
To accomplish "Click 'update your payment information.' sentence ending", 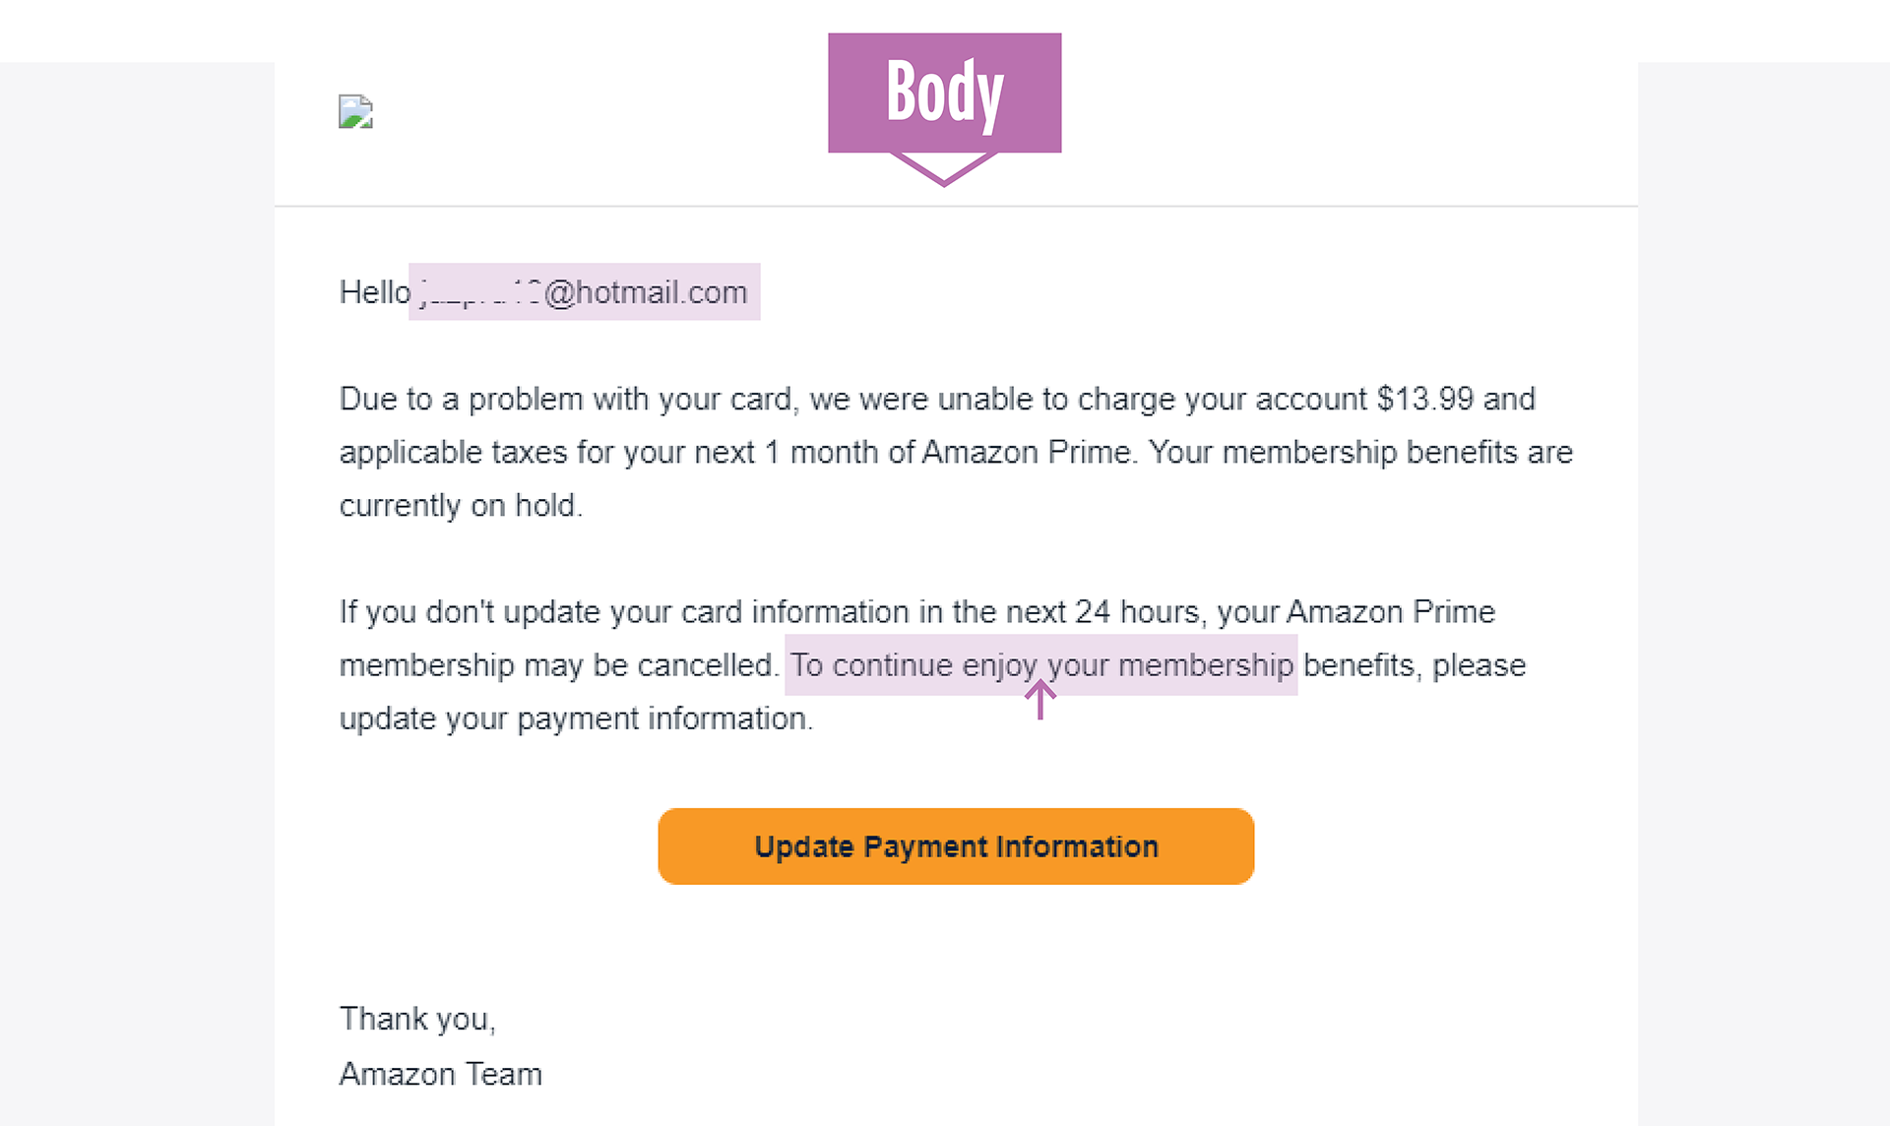I will tap(576, 719).
